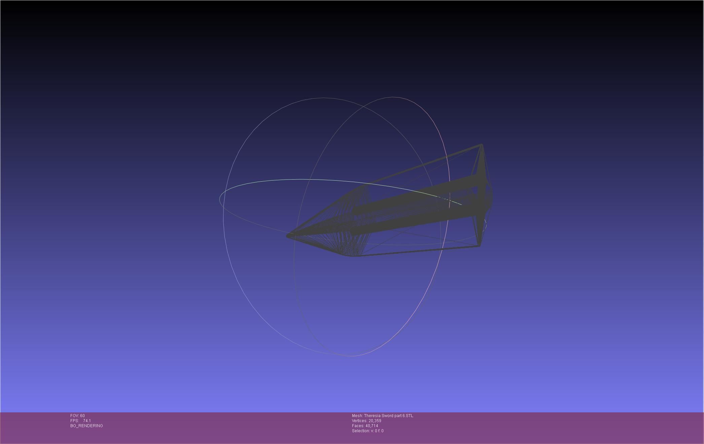704x444 pixels.
Task: Click the bottom right corner of the wireframe mesh
Action: (479, 246)
